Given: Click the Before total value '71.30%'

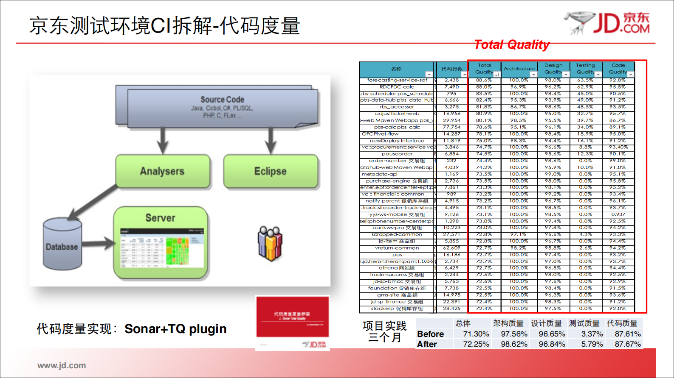Looking at the screenshot, I should [x=476, y=334].
